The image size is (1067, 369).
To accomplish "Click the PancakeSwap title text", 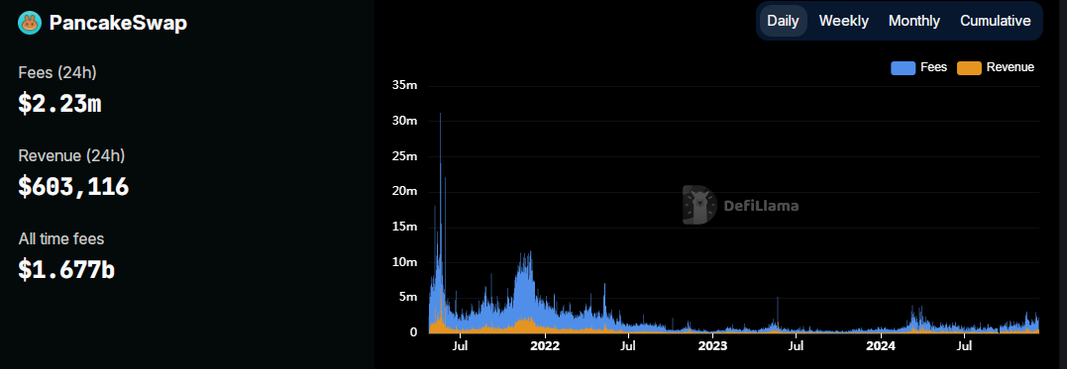I will coord(119,23).
